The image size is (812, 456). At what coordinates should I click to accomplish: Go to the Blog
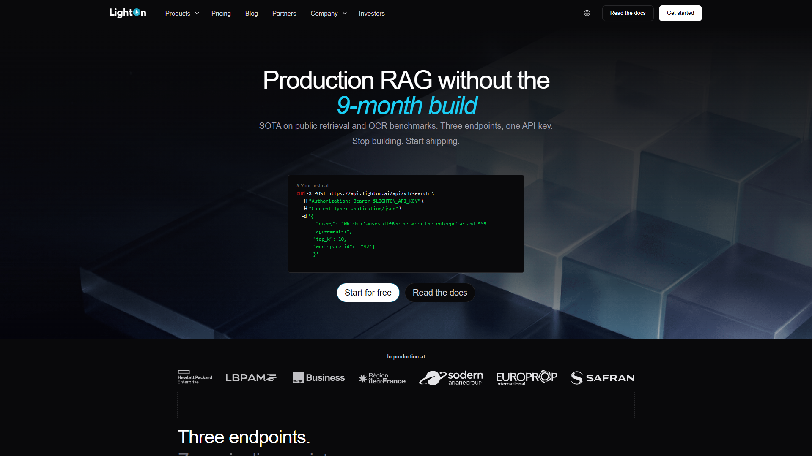(251, 14)
